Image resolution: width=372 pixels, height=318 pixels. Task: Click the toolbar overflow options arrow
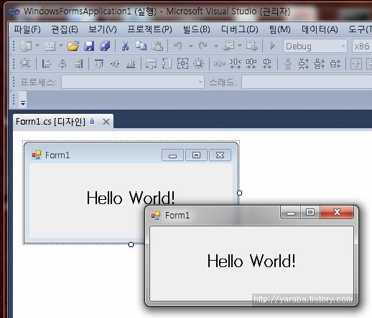[x=23, y=103]
